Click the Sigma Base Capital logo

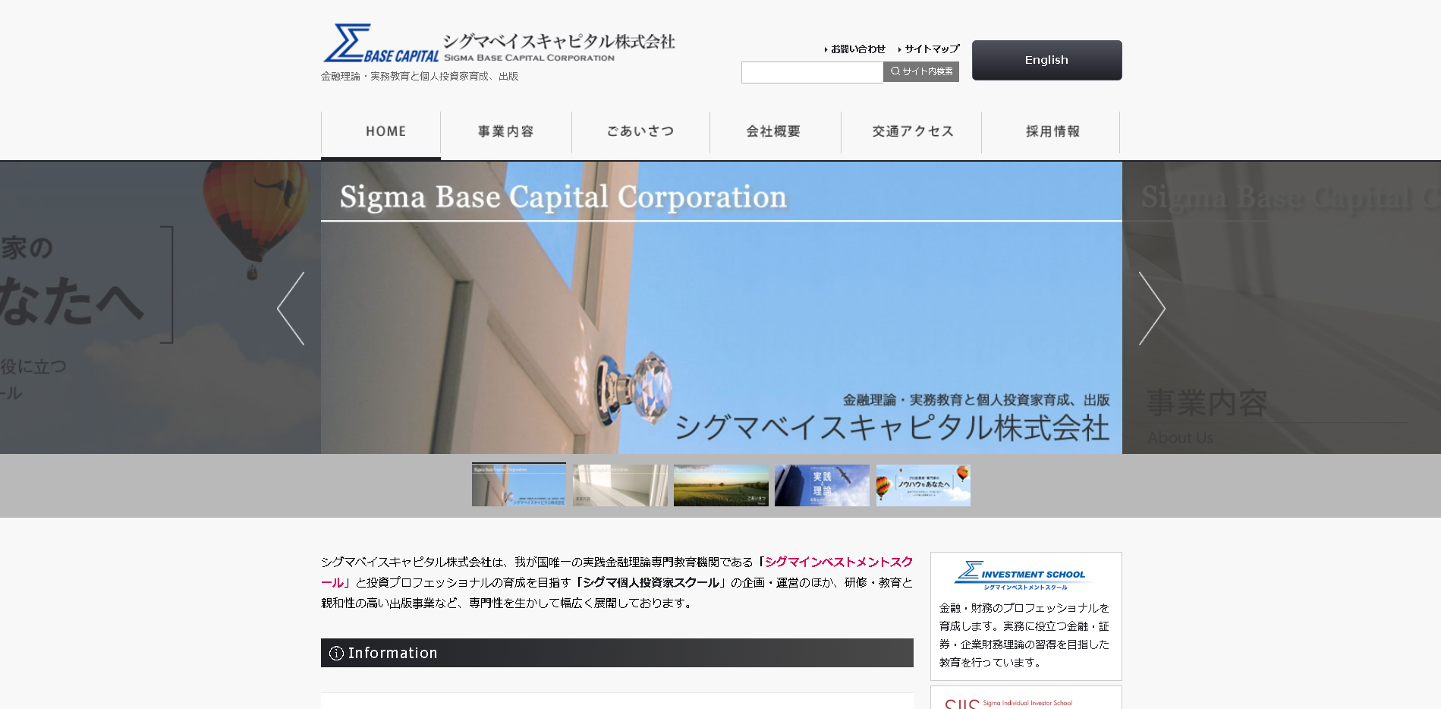pyautogui.click(x=499, y=43)
